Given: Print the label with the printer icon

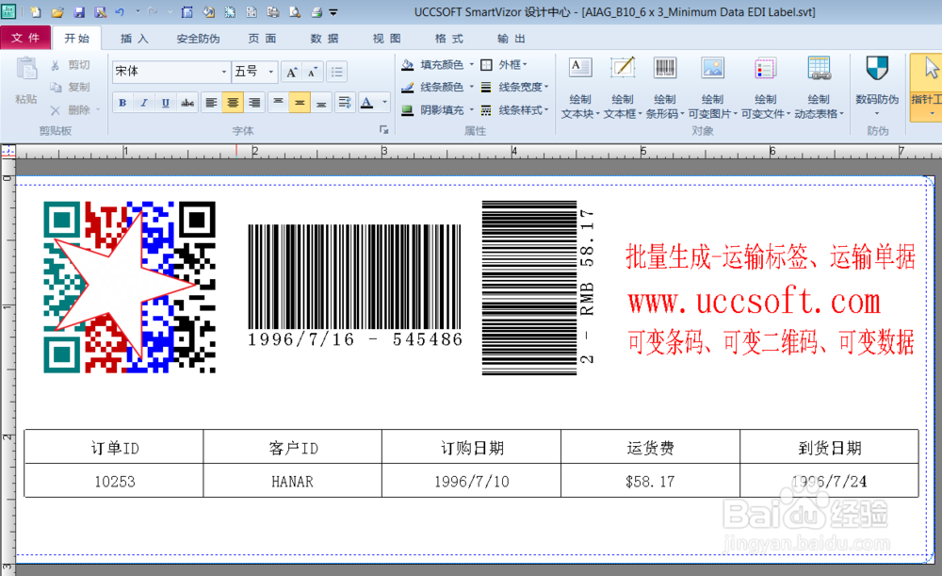Looking at the screenshot, I should [x=316, y=12].
